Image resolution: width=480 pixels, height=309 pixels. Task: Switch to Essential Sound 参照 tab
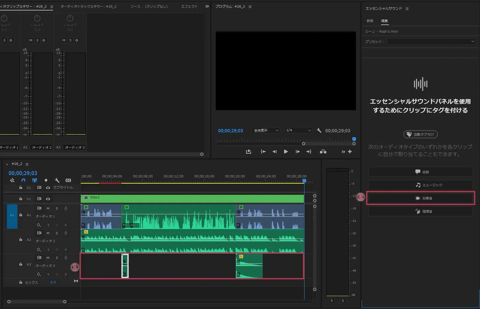[x=370, y=21]
